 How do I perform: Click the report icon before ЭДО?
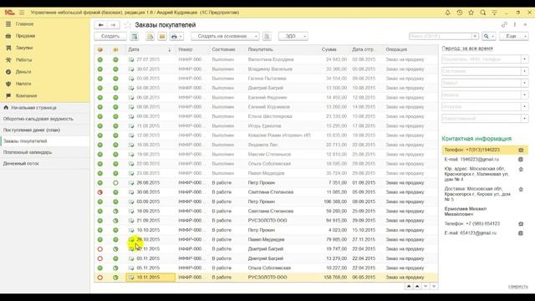click(267, 36)
